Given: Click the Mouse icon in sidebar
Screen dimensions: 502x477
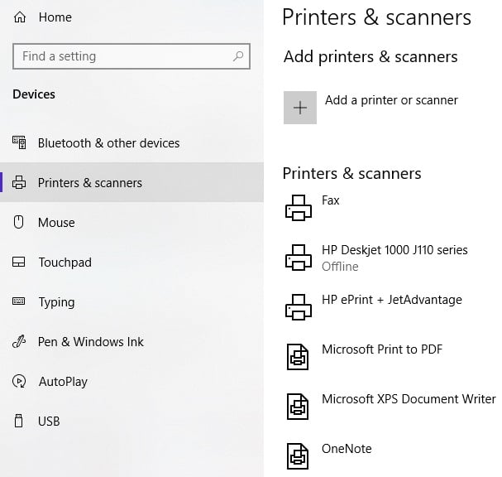Looking at the screenshot, I should pyautogui.click(x=20, y=223).
